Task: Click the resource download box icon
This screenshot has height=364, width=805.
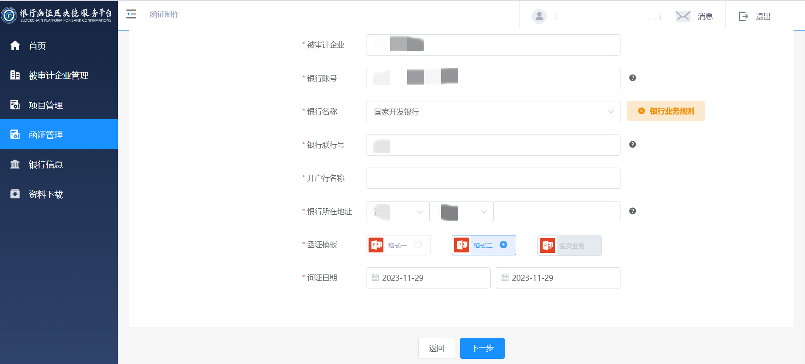Action: pyautogui.click(x=15, y=194)
